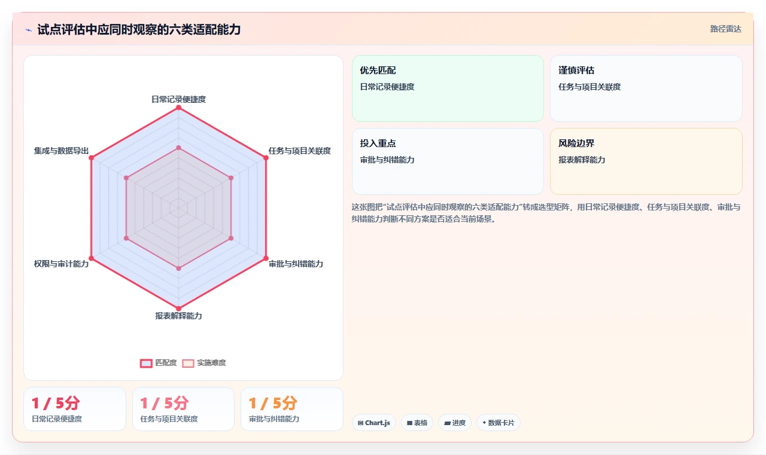This screenshot has height=455, width=766.
Task: Click the 权限与审计能力 radar axis label
Action: tap(61, 264)
